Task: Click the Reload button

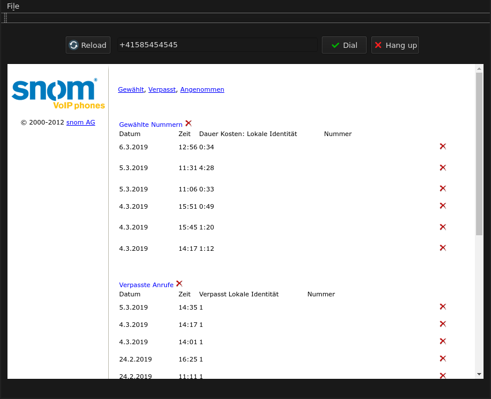Action: 88,45
